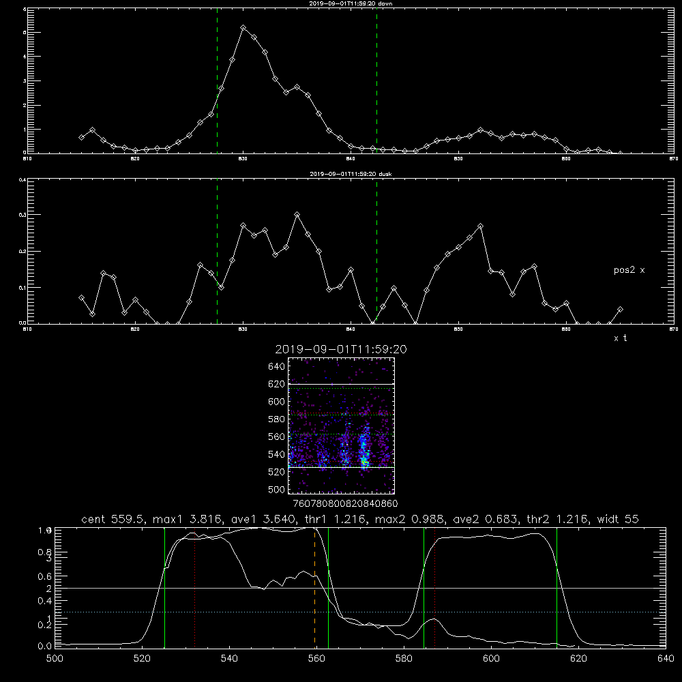The image size is (682, 682).
Task: Click the right green dashed line in dusk plot
Action: pyautogui.click(x=376, y=251)
